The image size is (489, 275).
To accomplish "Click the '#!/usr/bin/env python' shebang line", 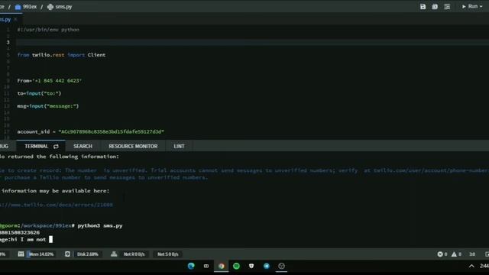I will (48, 30).
